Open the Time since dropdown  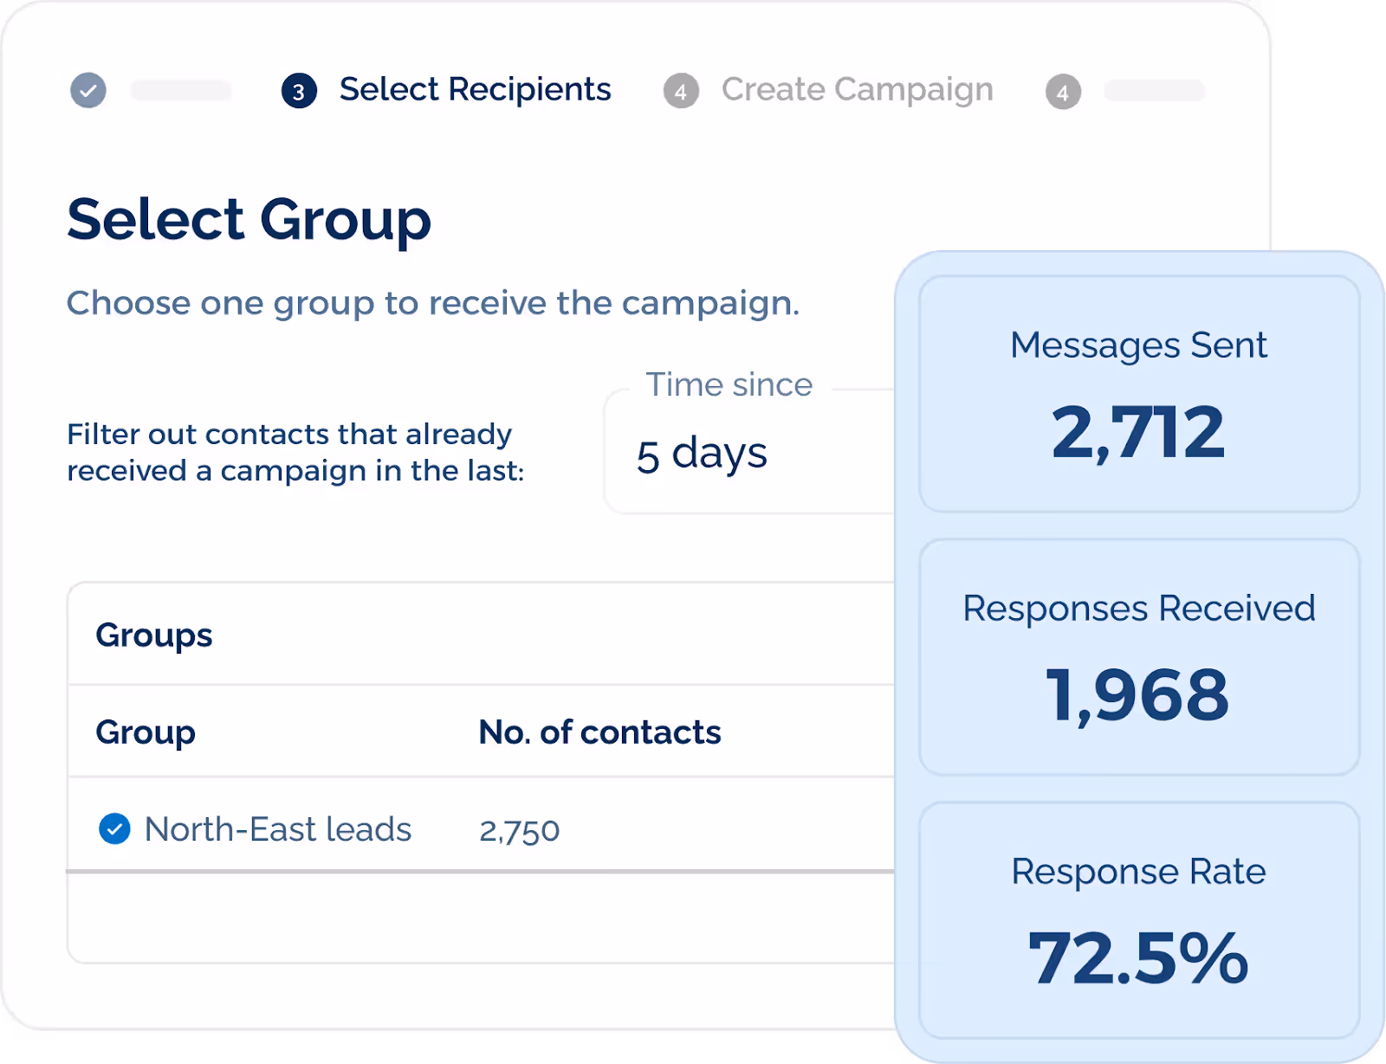tap(745, 452)
